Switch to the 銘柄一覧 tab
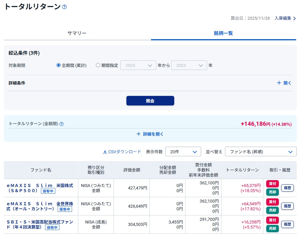 click(x=223, y=33)
